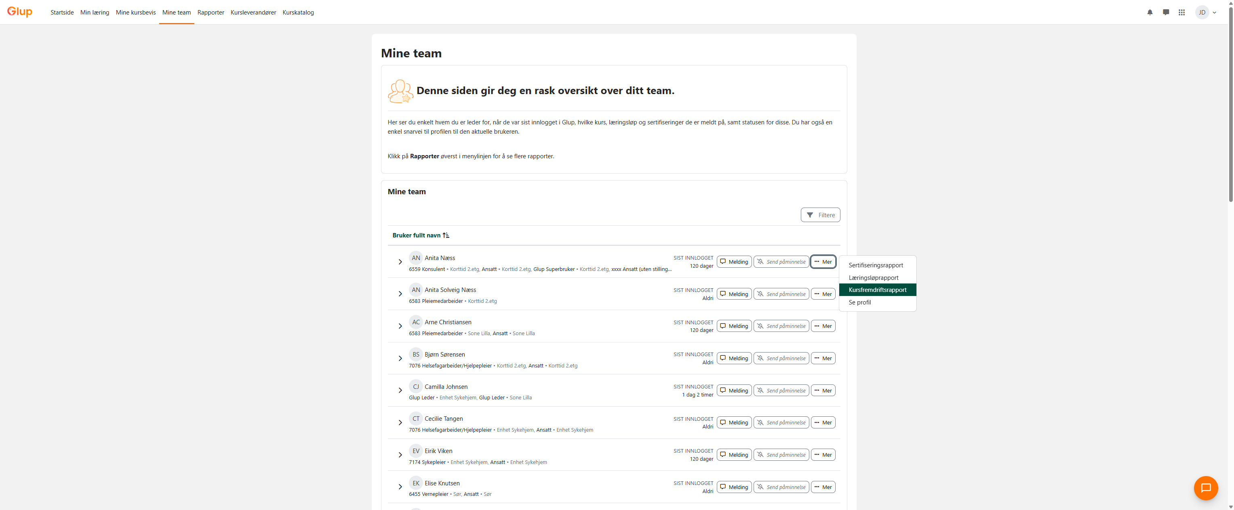Open the user menu dropdown arrow
The width and height of the screenshot is (1234, 510).
coord(1214,13)
